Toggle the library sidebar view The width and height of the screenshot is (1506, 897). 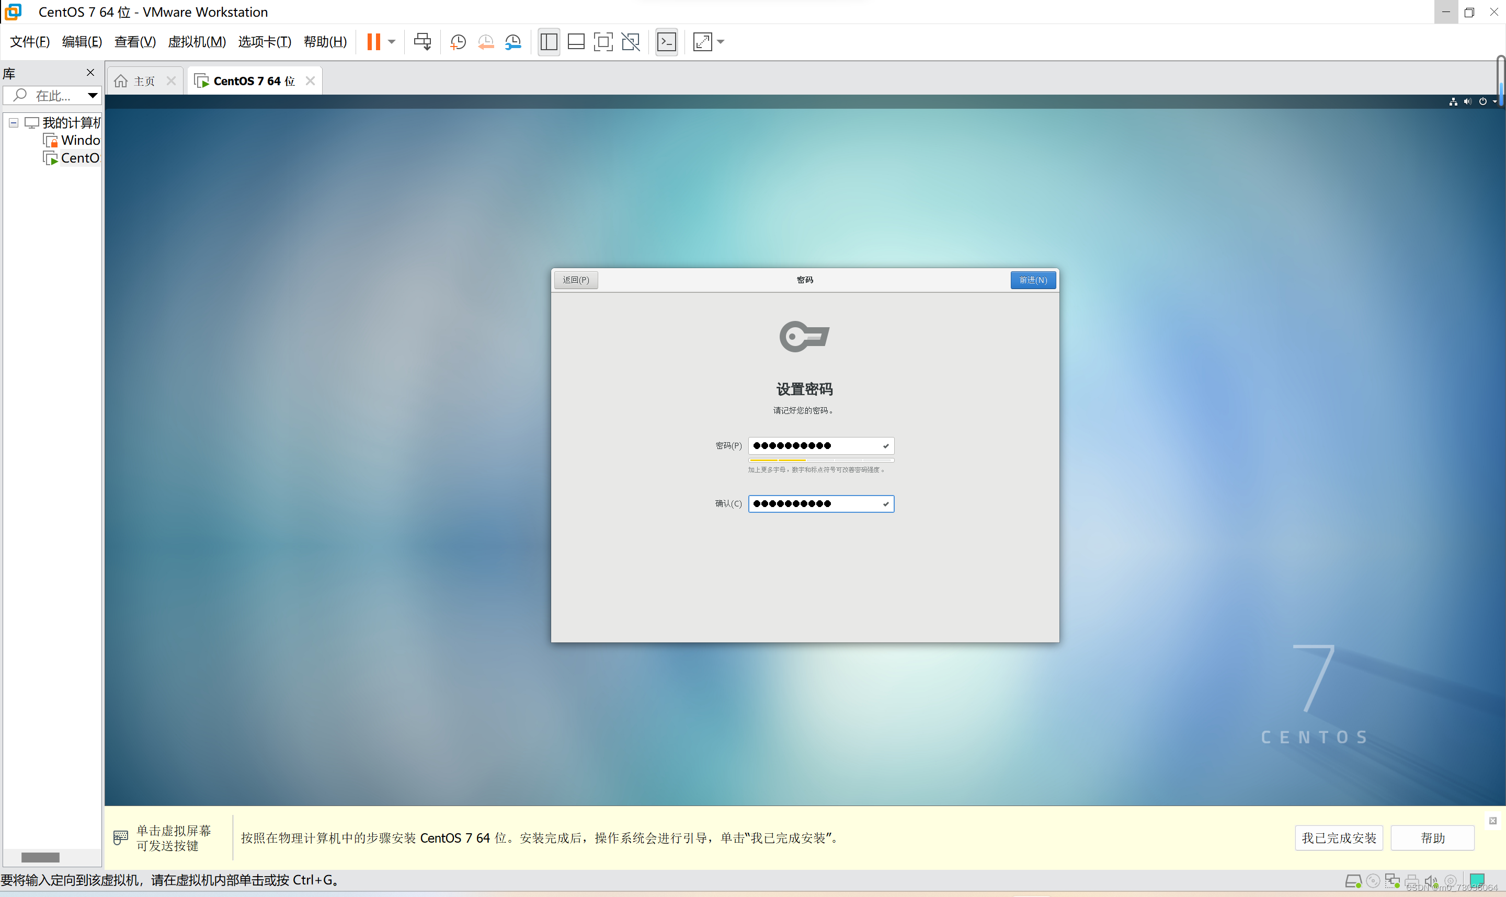(x=549, y=42)
